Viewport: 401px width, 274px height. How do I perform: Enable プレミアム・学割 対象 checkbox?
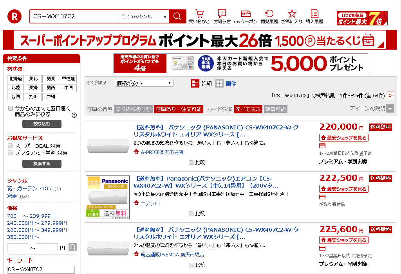click(10, 153)
